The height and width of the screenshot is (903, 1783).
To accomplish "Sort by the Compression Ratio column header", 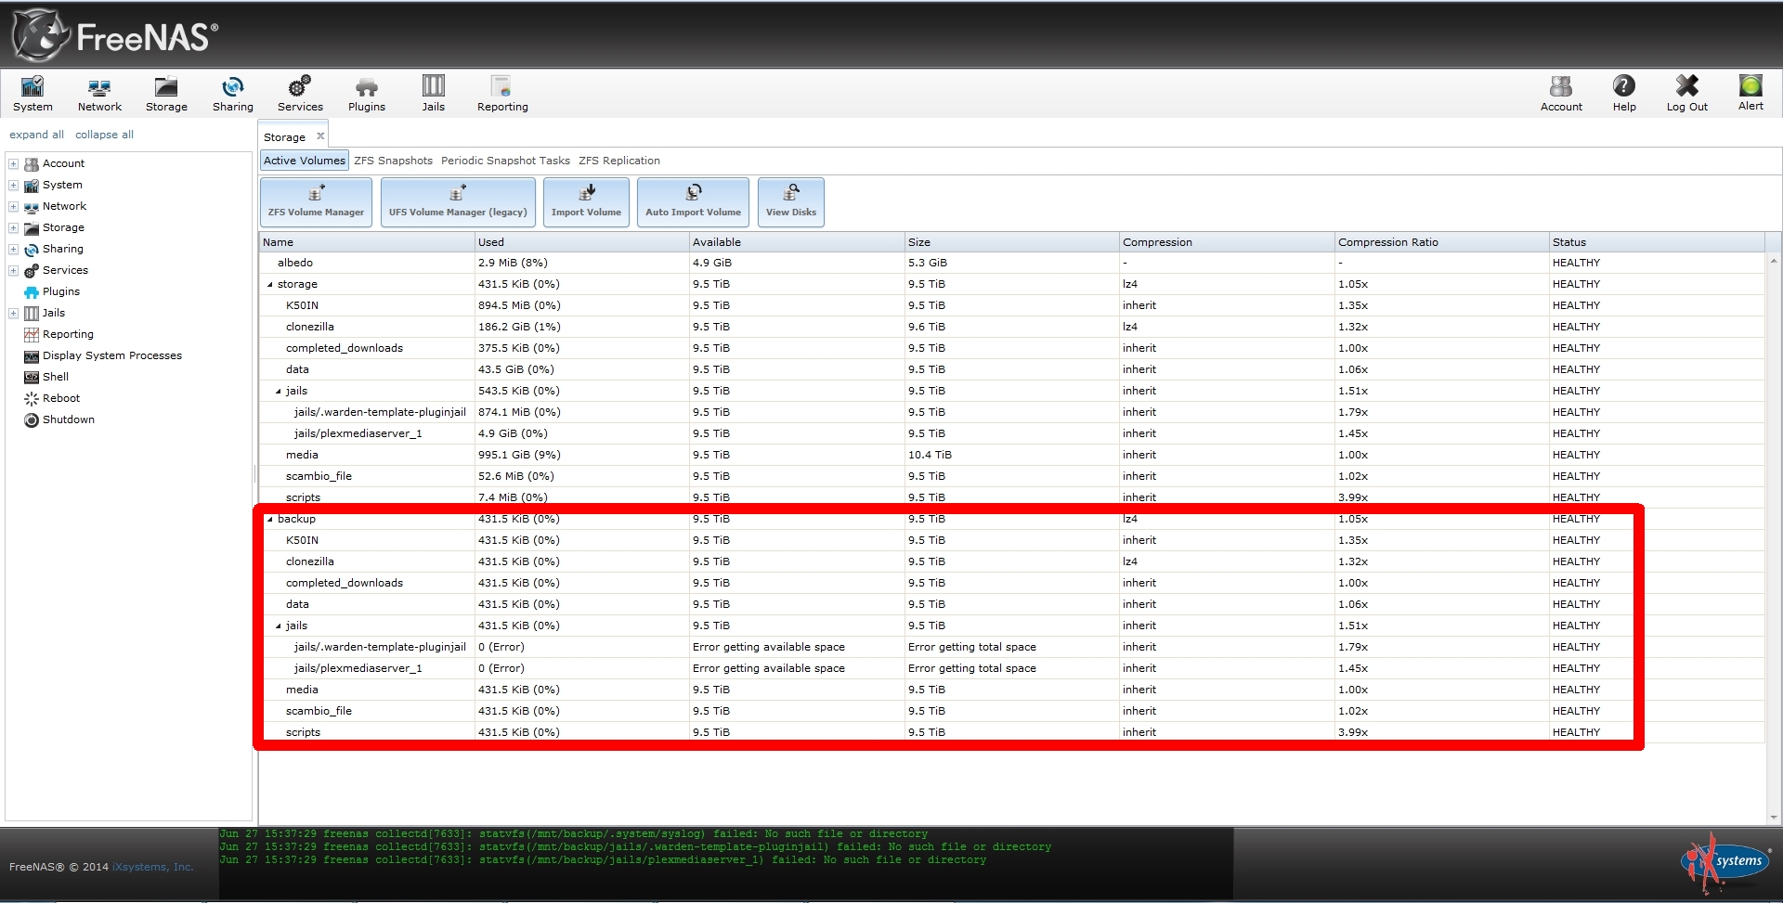I will 1441,242.
